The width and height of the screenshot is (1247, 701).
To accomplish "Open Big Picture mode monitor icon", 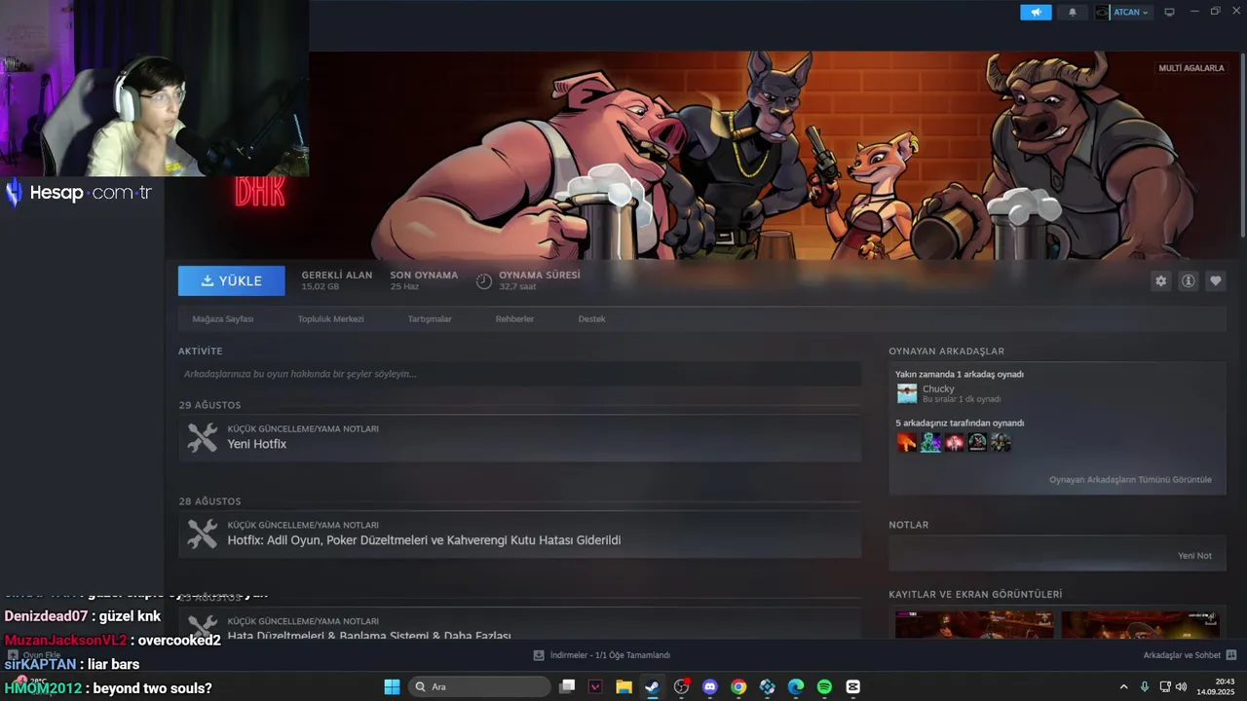I will point(1169,13).
